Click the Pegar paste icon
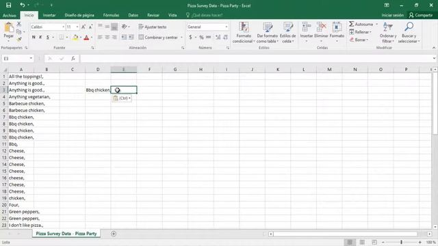This screenshot has width=438, height=246. (x=9, y=27)
